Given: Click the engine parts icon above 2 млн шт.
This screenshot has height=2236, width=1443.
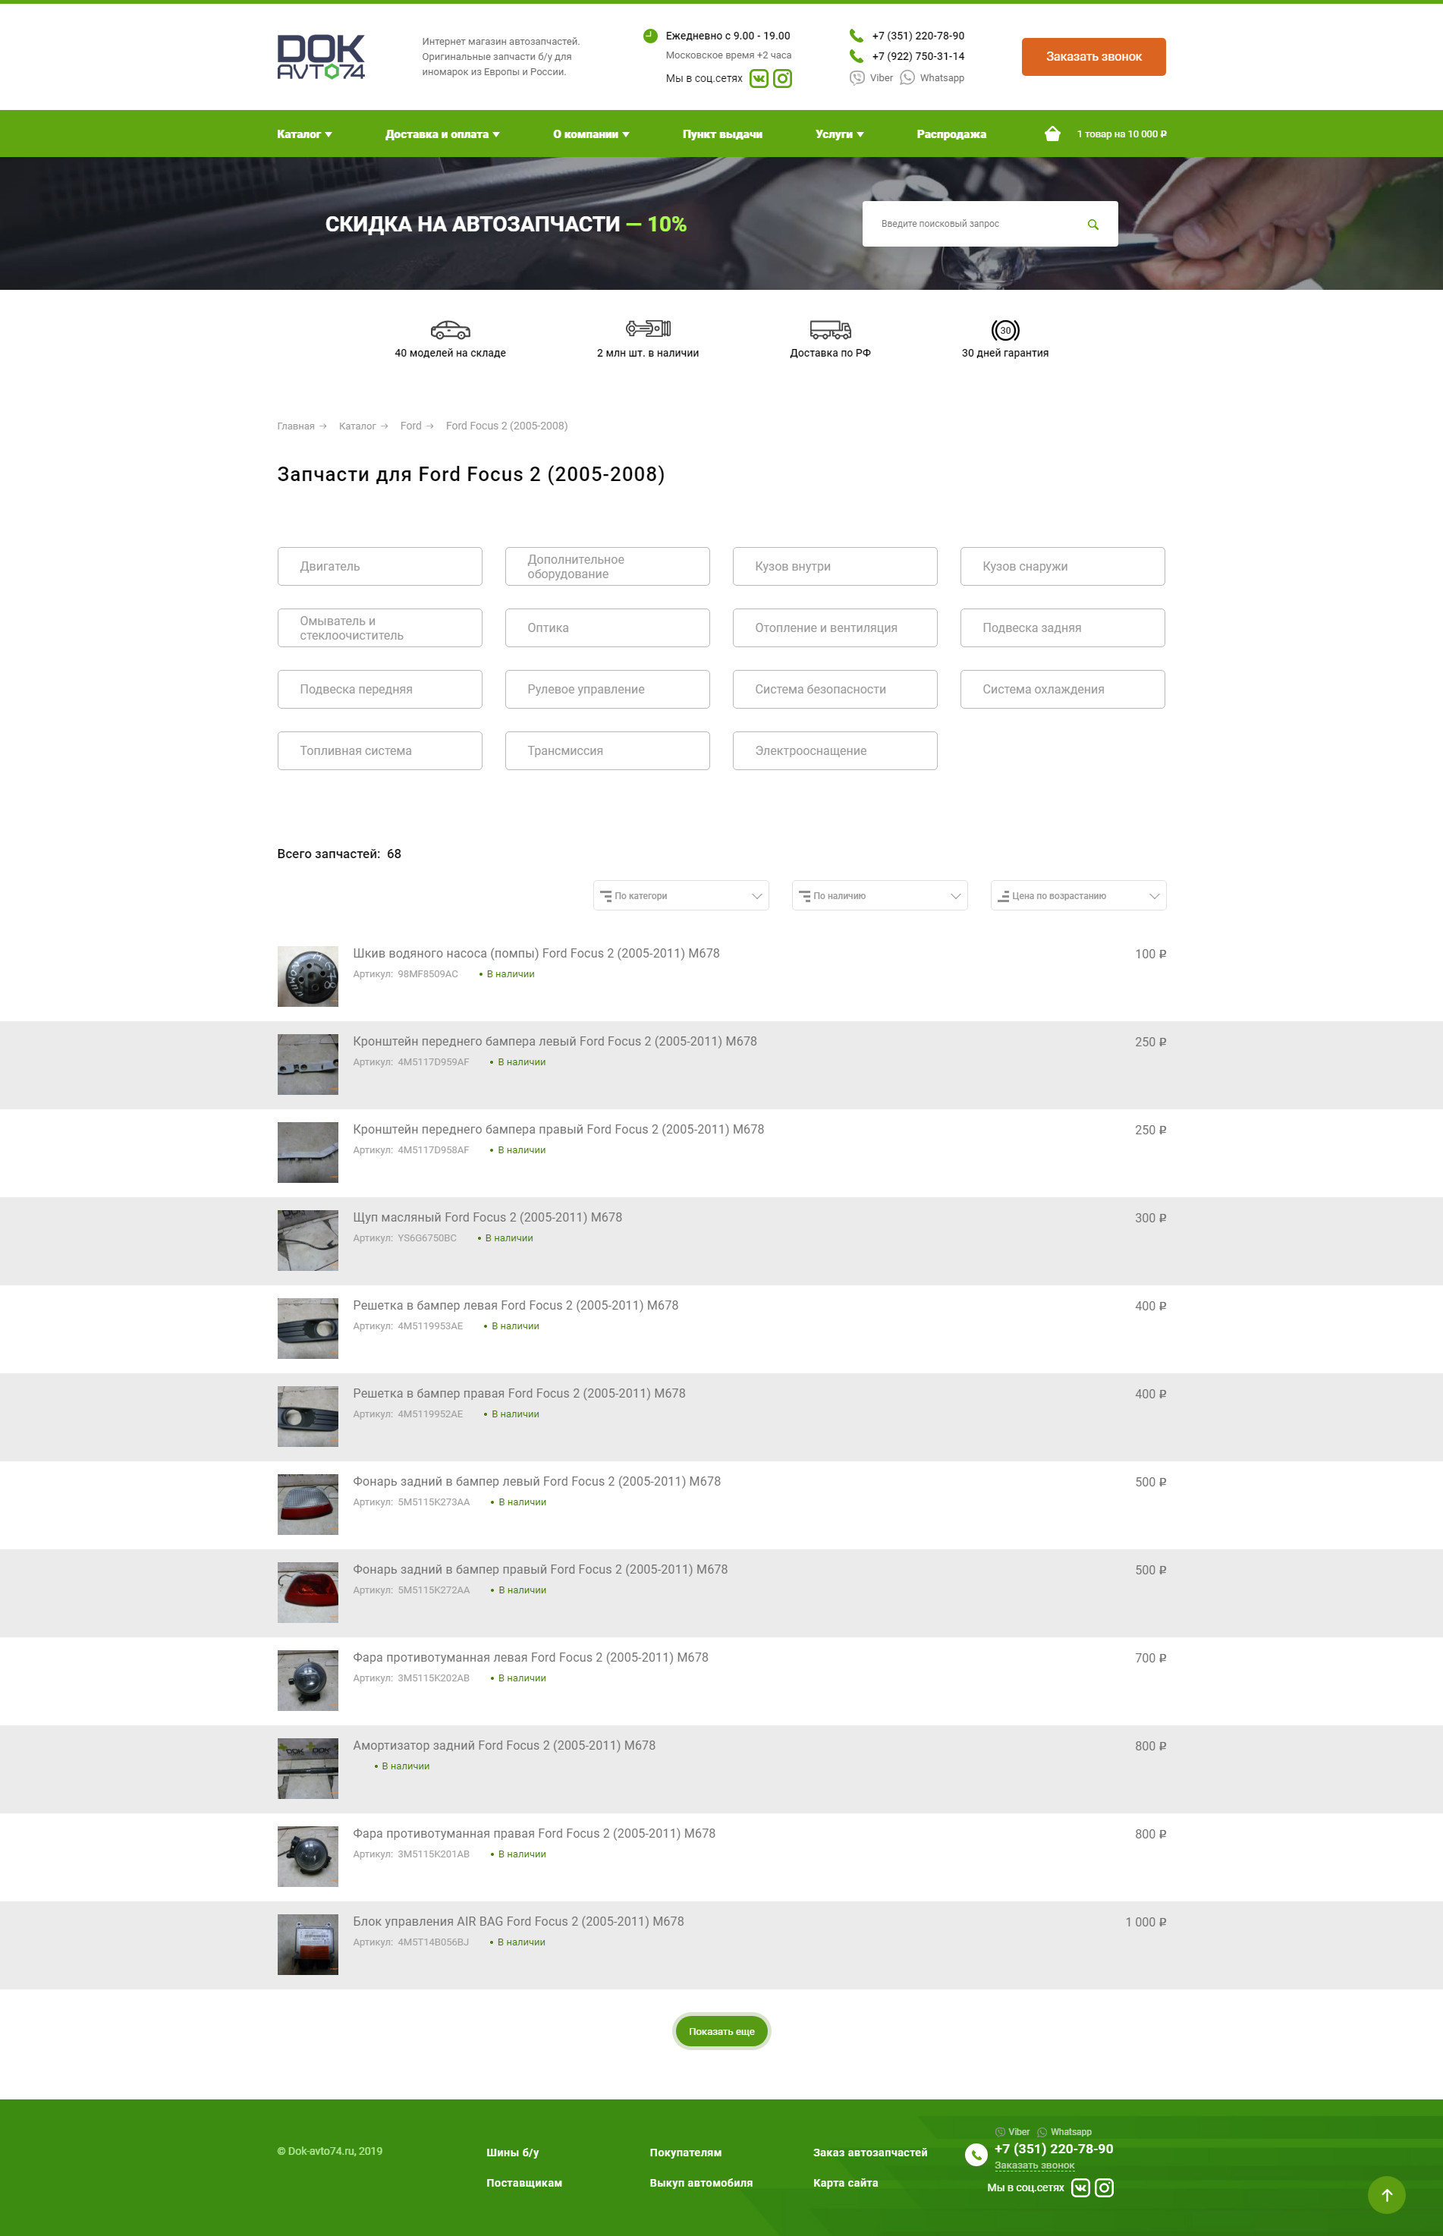Looking at the screenshot, I should (649, 329).
